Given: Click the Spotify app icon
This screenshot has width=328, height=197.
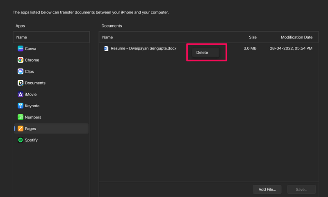Looking at the screenshot, I should 20,140.
